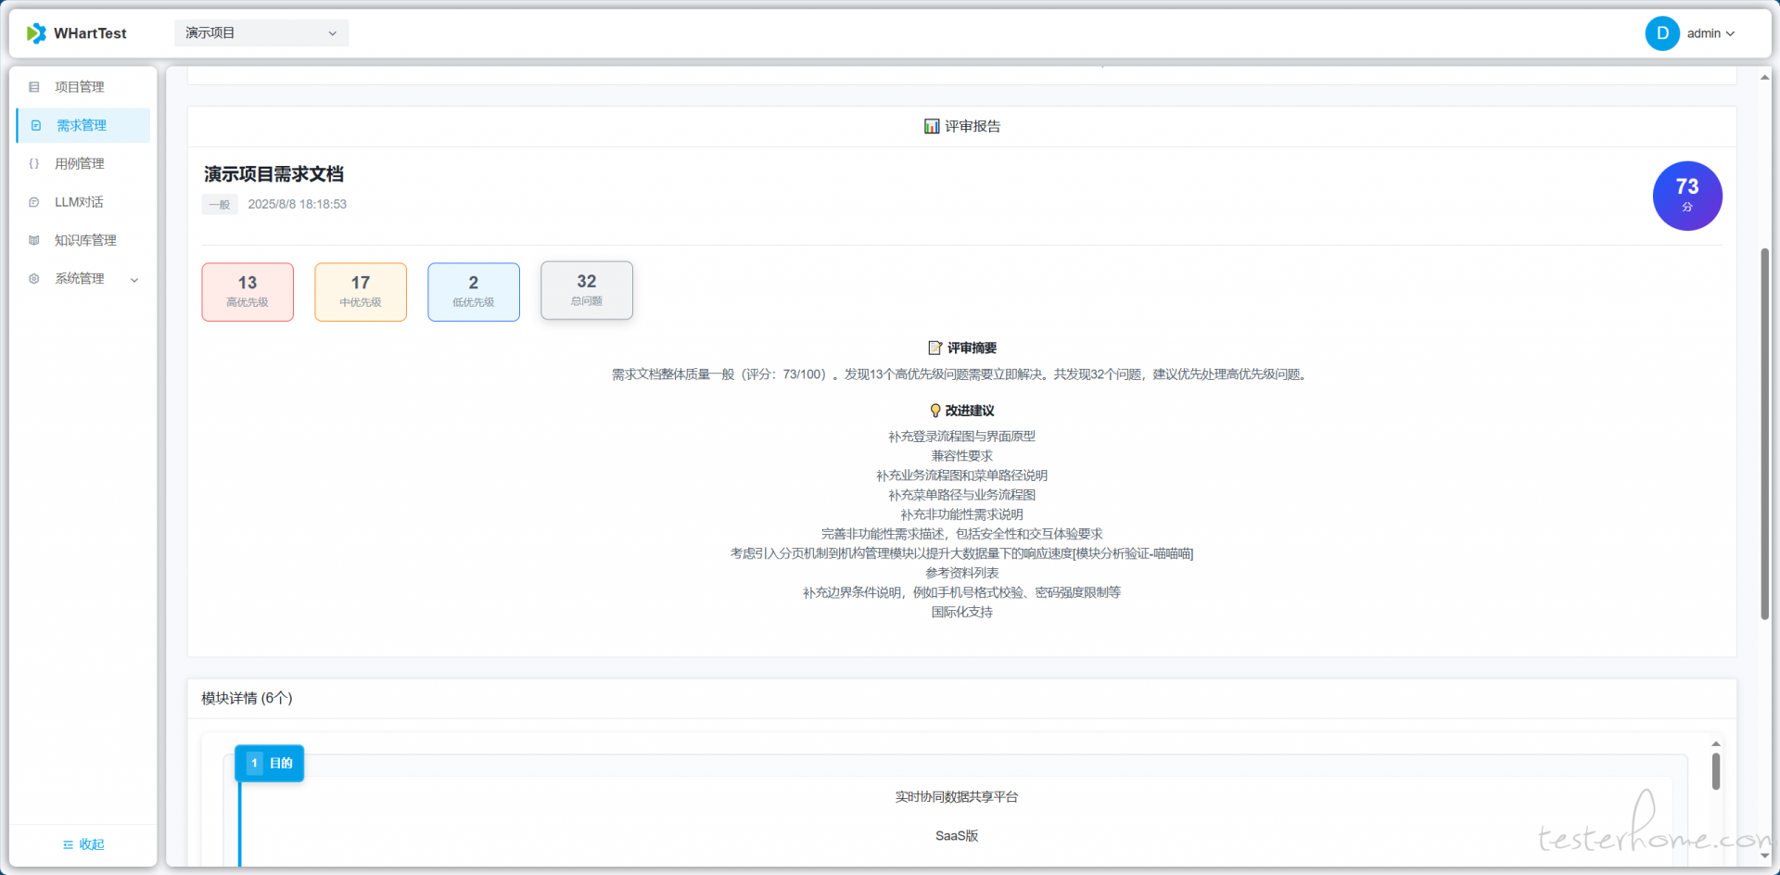1780x875 pixels.
Task: Click the 需求管理 document icon
Action: (x=36, y=125)
